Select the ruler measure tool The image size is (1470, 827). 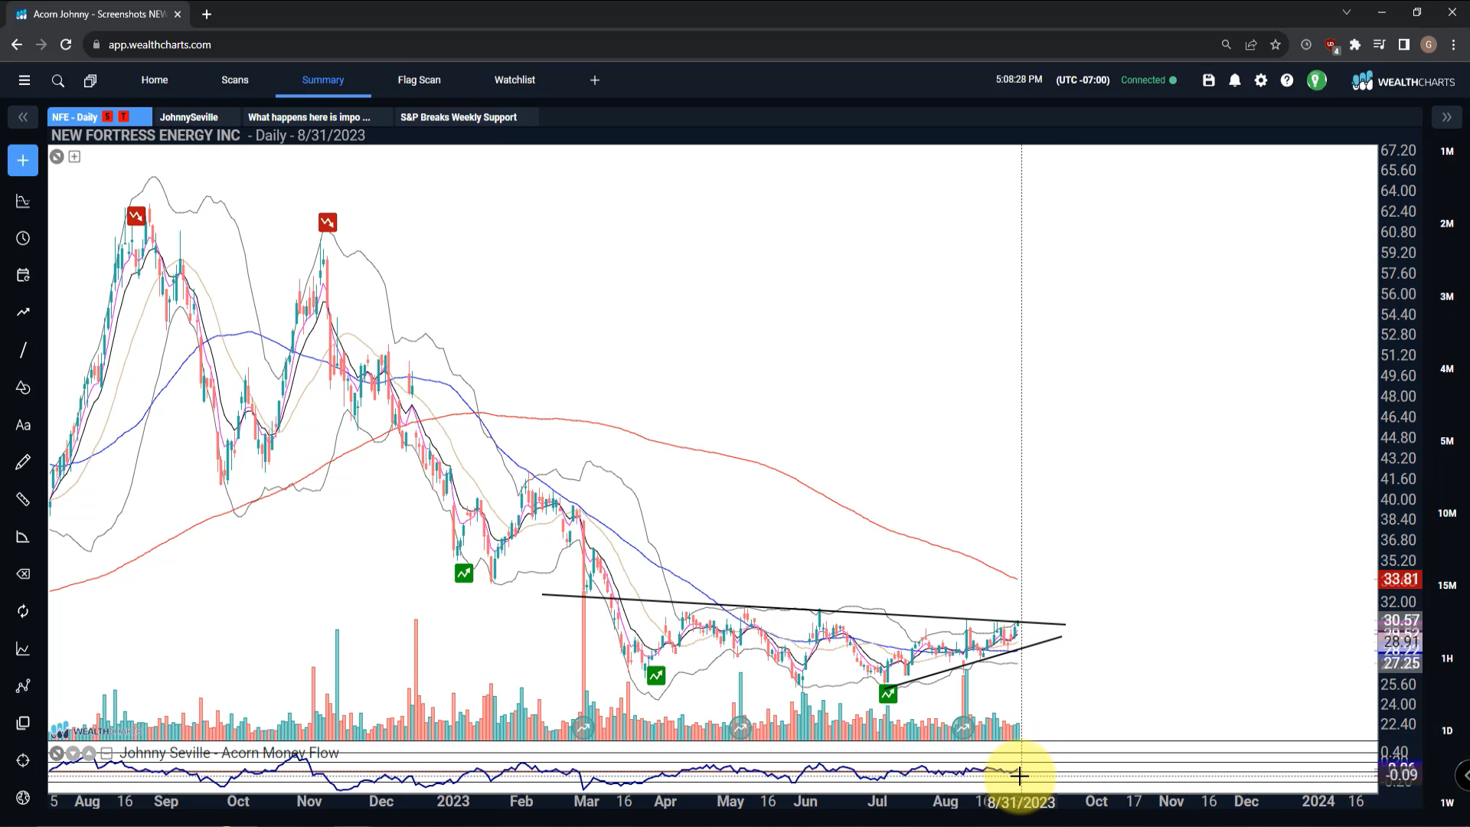point(23,499)
